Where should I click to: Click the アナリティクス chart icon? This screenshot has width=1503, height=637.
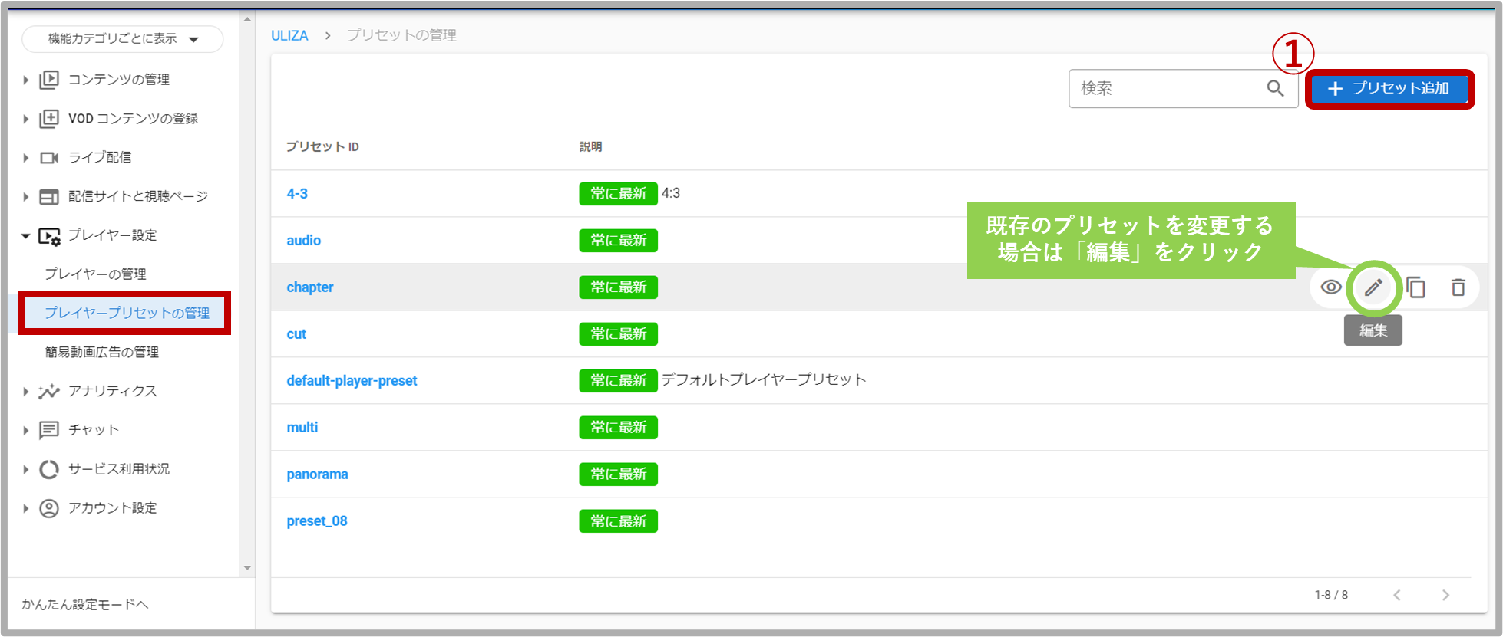pos(49,391)
